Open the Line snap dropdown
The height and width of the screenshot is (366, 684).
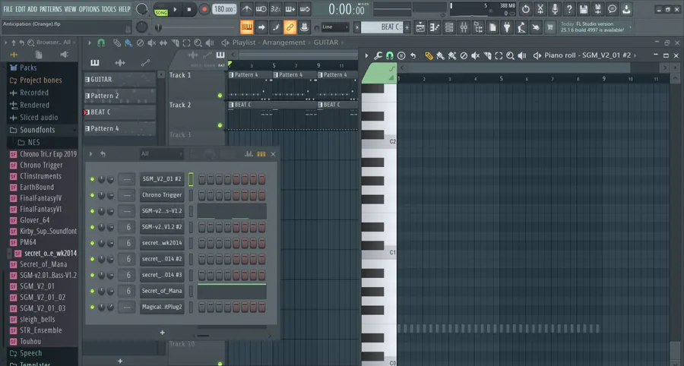click(335, 27)
